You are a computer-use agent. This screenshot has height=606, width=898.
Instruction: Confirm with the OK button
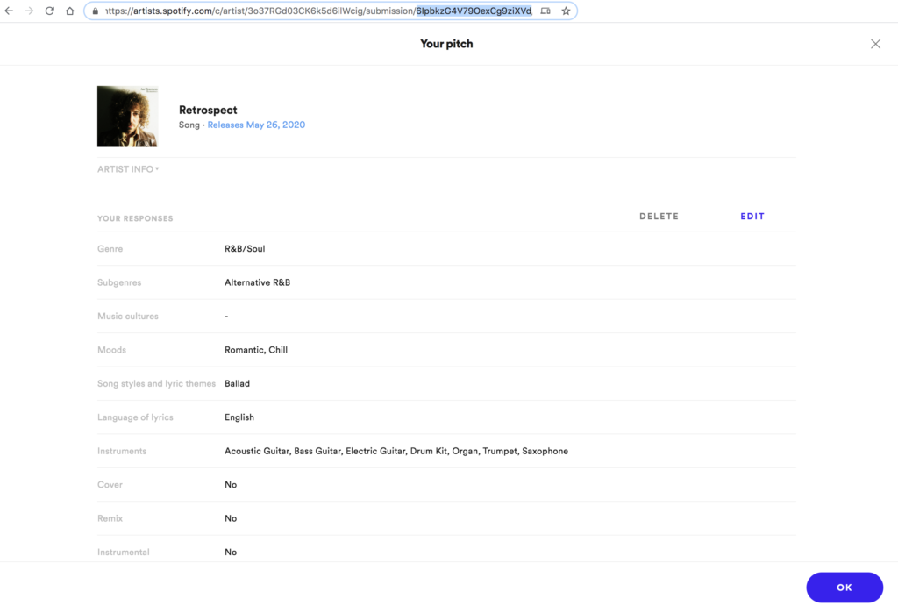coord(844,588)
